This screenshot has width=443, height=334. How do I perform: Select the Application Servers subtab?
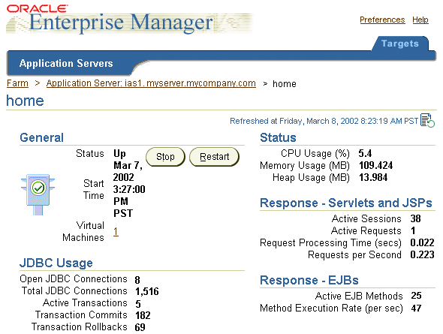tap(66, 63)
